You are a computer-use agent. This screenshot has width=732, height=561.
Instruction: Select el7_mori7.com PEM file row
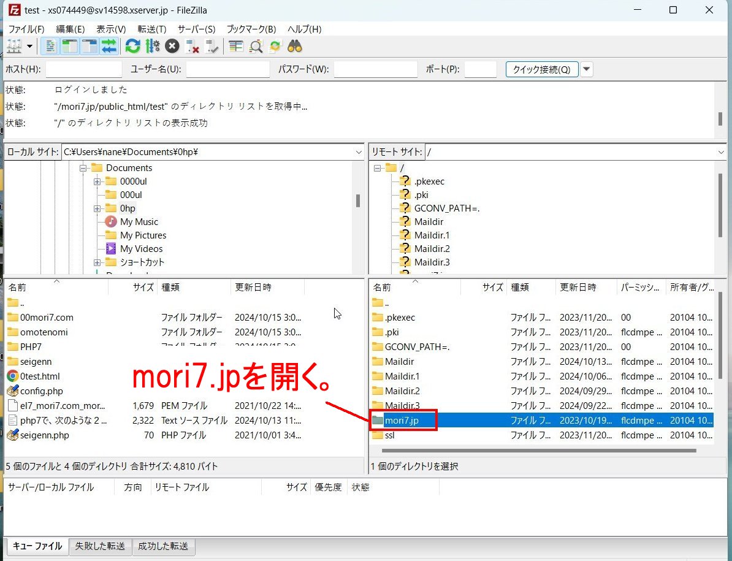[154, 406]
